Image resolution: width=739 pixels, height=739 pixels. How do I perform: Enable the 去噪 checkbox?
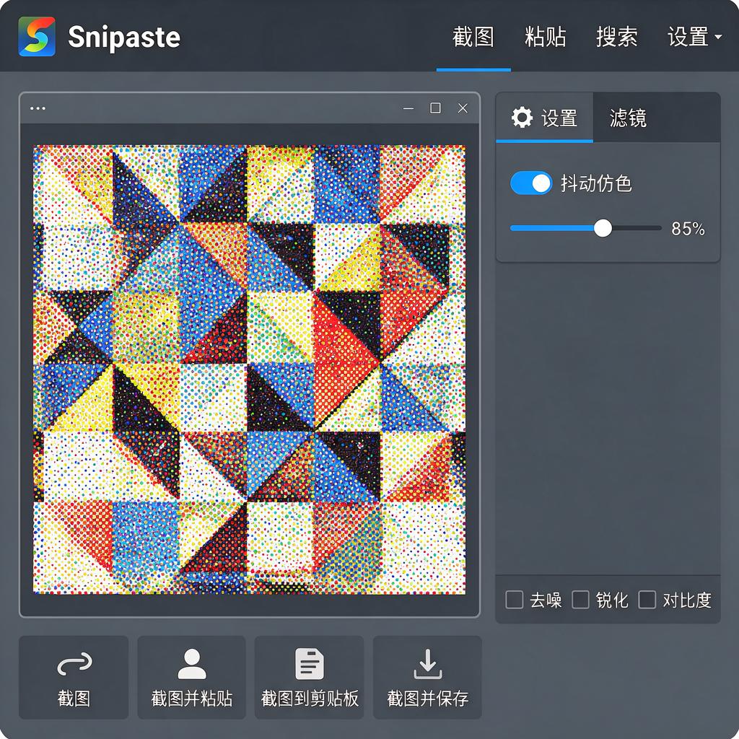[514, 600]
